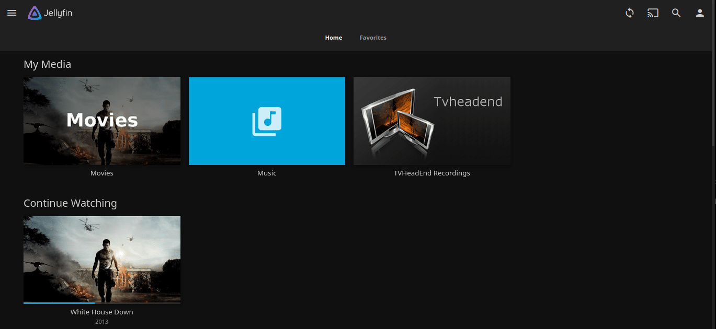Open the hamburger navigation menu

(12, 13)
